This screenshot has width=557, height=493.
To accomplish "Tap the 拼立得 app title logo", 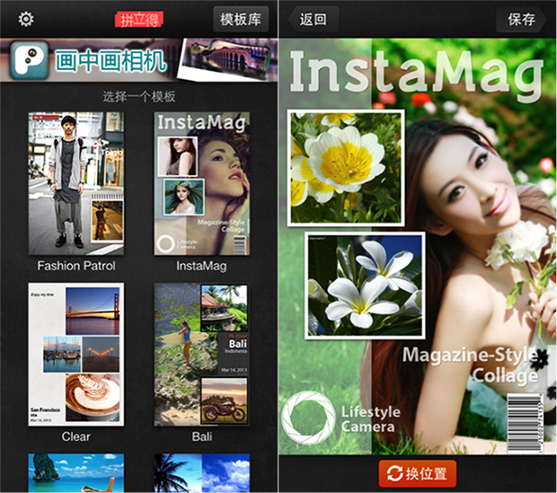I will (139, 20).
